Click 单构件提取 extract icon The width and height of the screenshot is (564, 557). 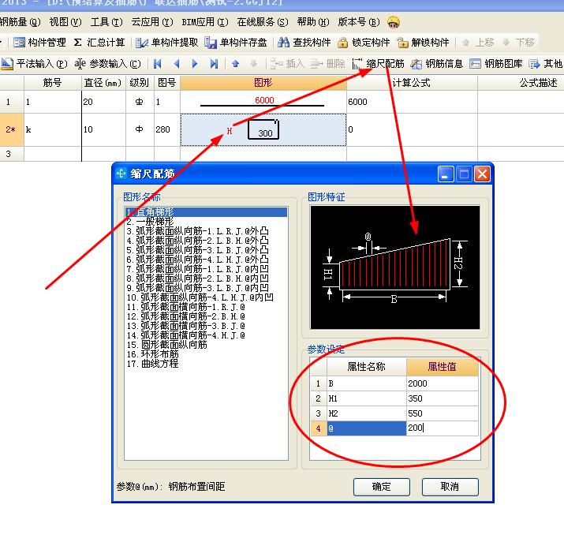pos(142,43)
